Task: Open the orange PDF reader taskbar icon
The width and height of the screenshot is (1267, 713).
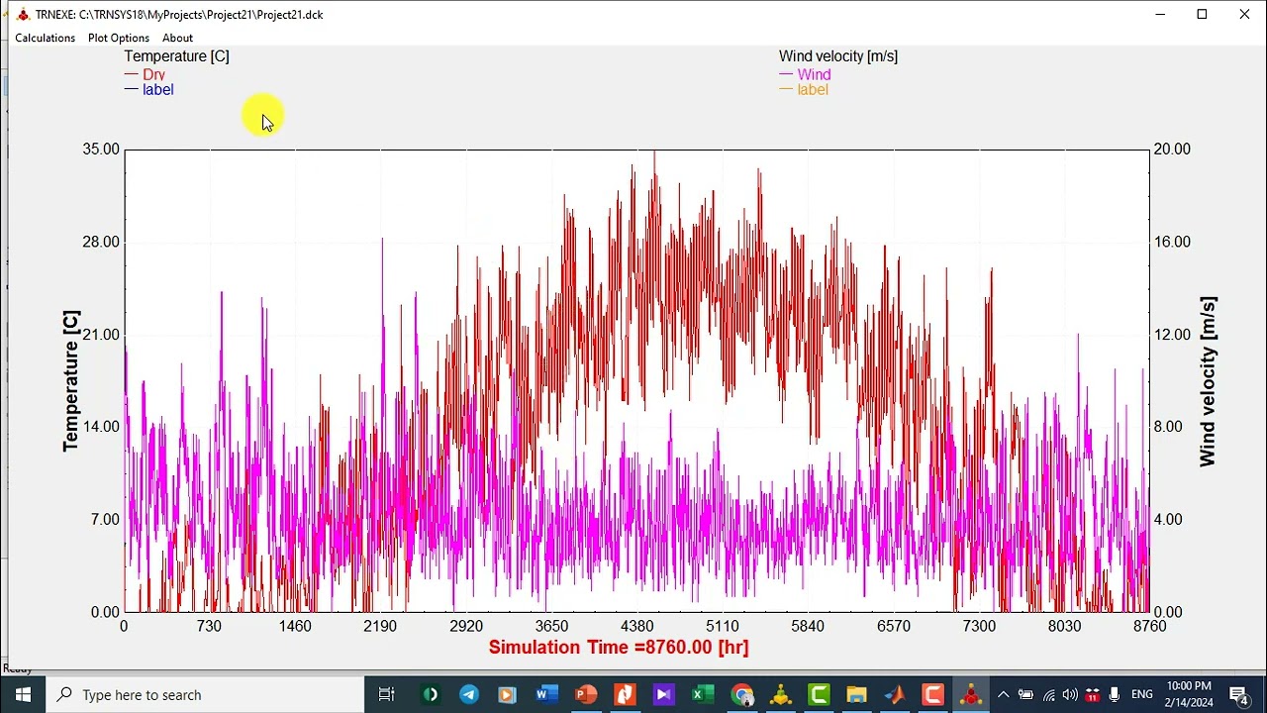Action: 625,694
